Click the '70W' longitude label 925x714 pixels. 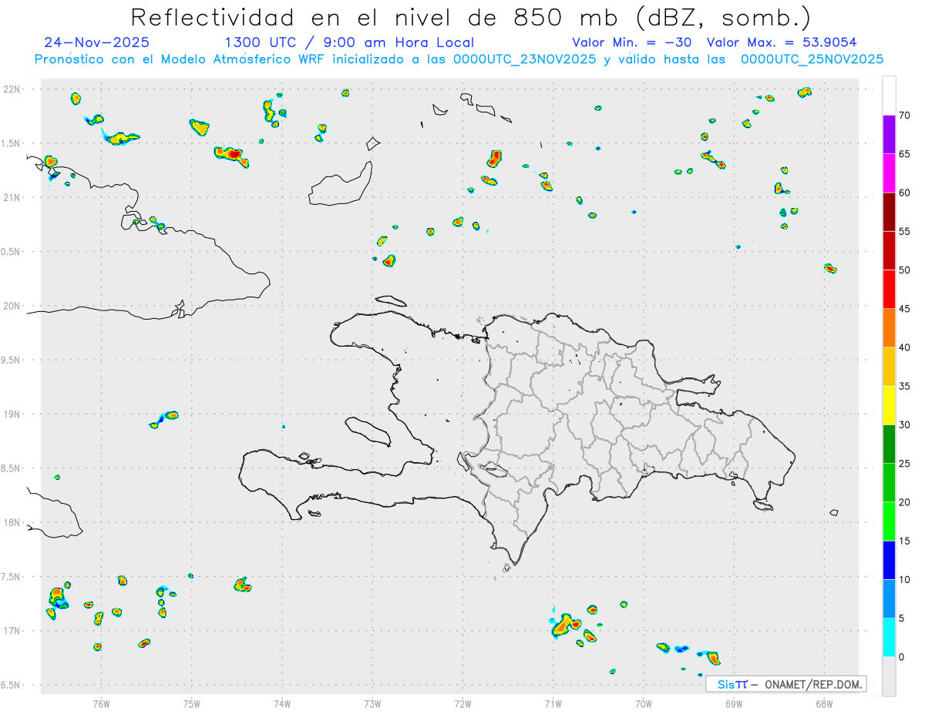point(644,704)
